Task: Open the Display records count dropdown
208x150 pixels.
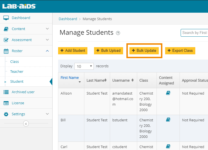Action: pyautogui.click(x=84, y=66)
